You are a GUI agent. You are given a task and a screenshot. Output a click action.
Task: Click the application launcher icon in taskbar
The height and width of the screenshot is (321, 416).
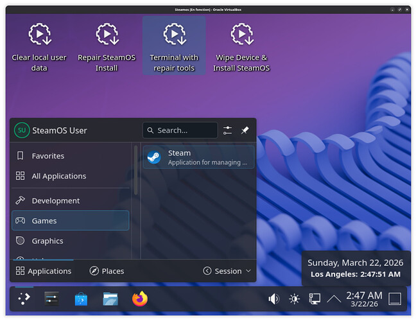click(x=23, y=299)
